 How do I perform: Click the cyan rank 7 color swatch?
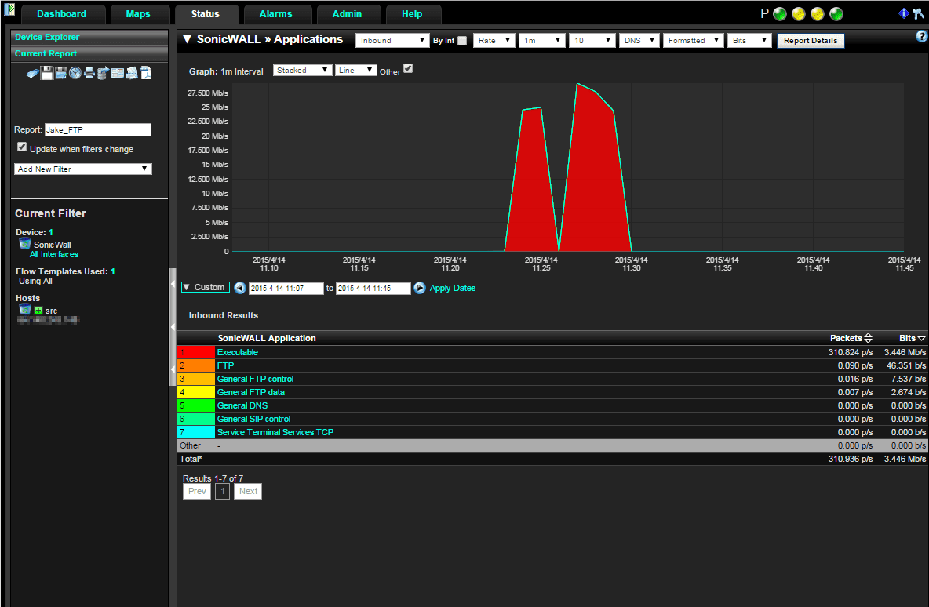[x=196, y=432]
